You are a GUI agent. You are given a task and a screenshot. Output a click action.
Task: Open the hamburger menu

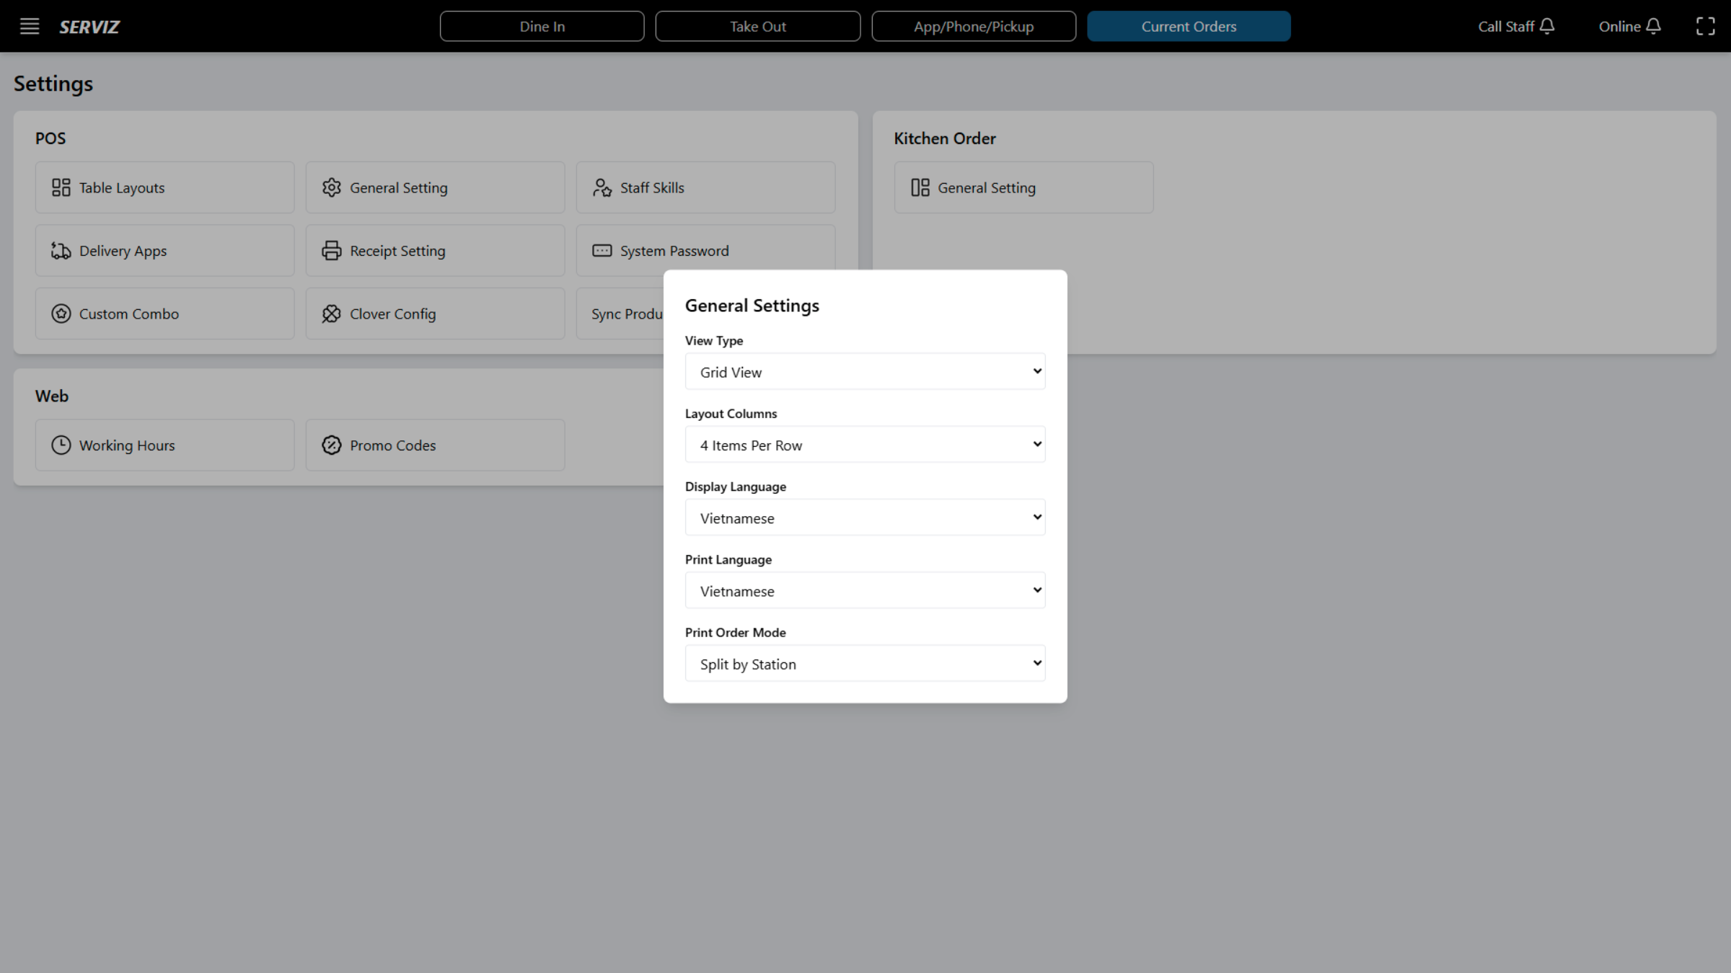tap(29, 26)
